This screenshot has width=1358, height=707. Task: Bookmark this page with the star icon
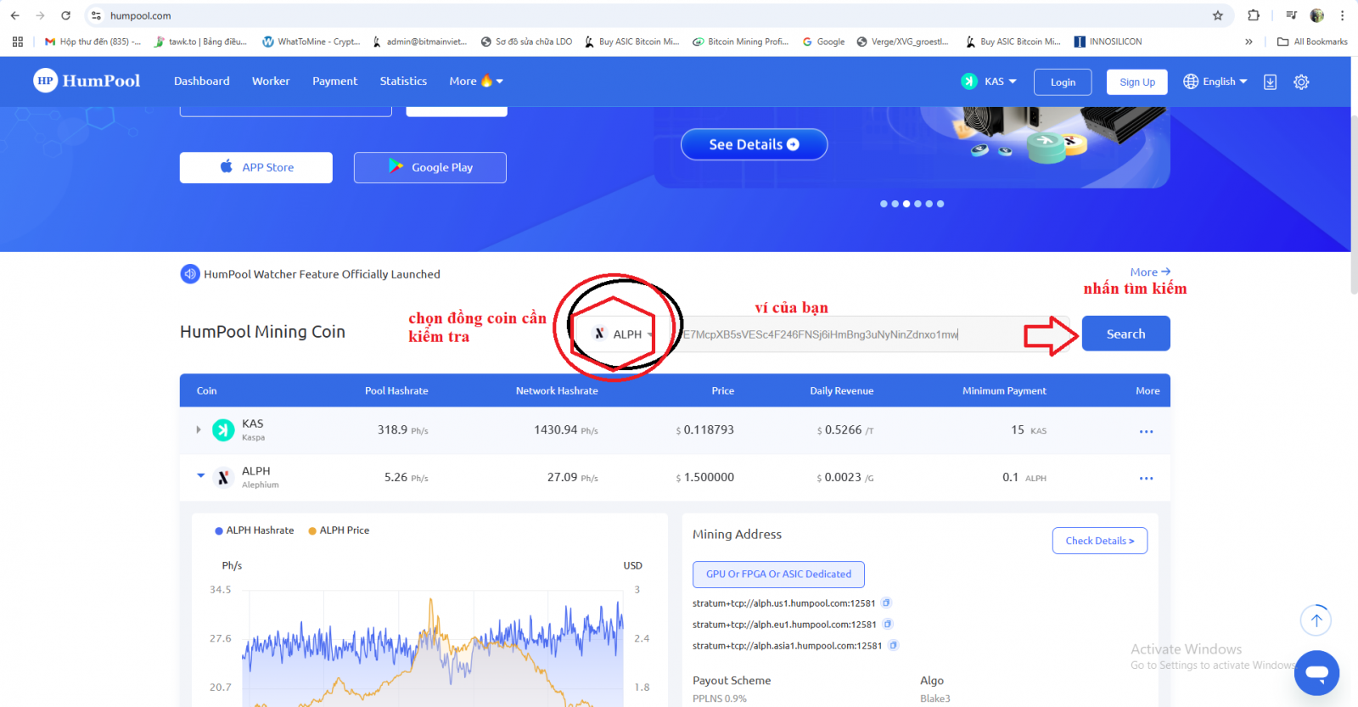[1218, 15]
